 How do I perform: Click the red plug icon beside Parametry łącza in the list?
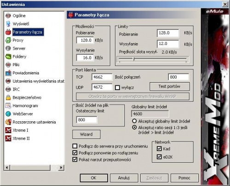8,32
